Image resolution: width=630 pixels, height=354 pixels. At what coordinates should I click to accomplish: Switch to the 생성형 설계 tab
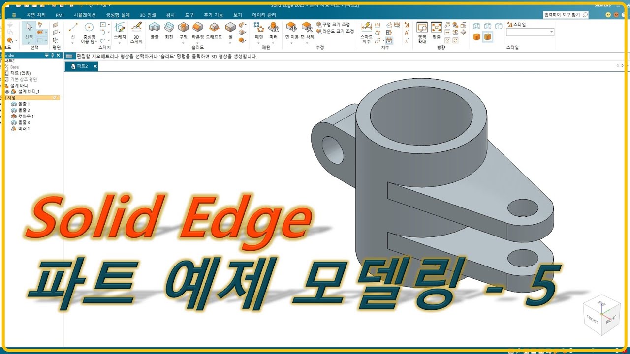click(118, 15)
